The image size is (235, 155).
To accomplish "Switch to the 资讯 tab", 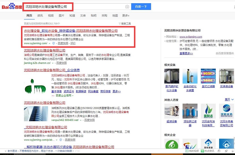I will point(40,15).
